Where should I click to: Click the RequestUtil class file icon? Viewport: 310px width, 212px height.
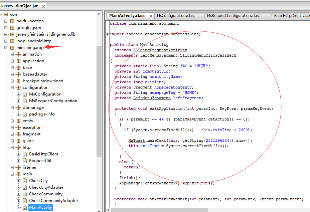25,161
